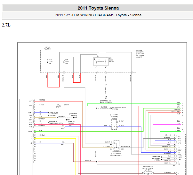Click the CANH terminal on right connector

180,157
